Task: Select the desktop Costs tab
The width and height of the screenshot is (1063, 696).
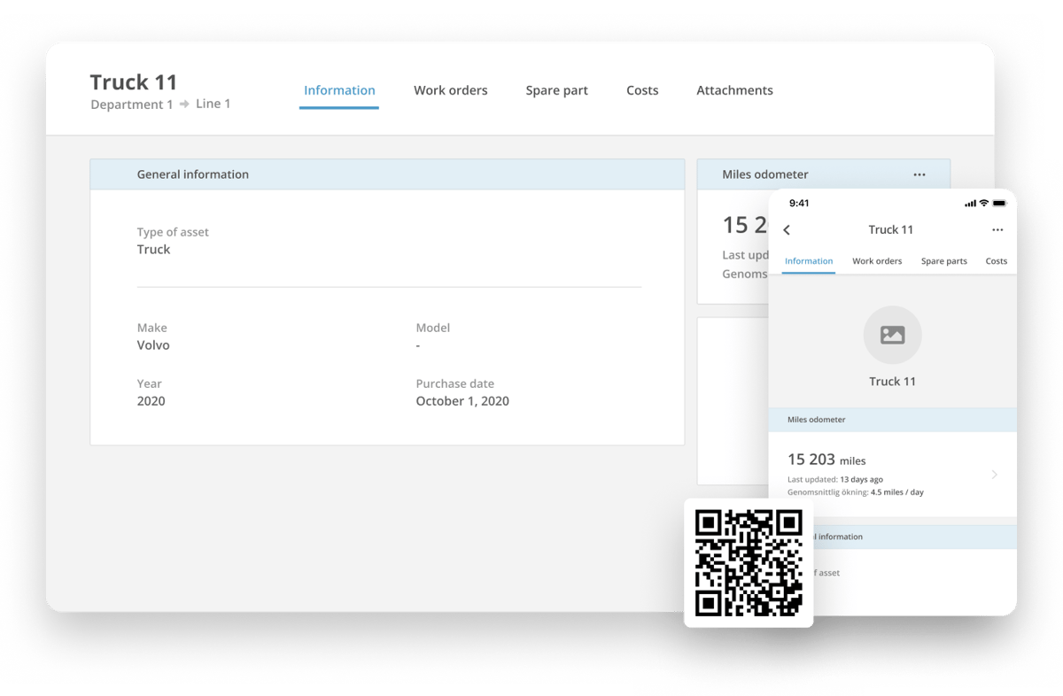Action: (642, 90)
